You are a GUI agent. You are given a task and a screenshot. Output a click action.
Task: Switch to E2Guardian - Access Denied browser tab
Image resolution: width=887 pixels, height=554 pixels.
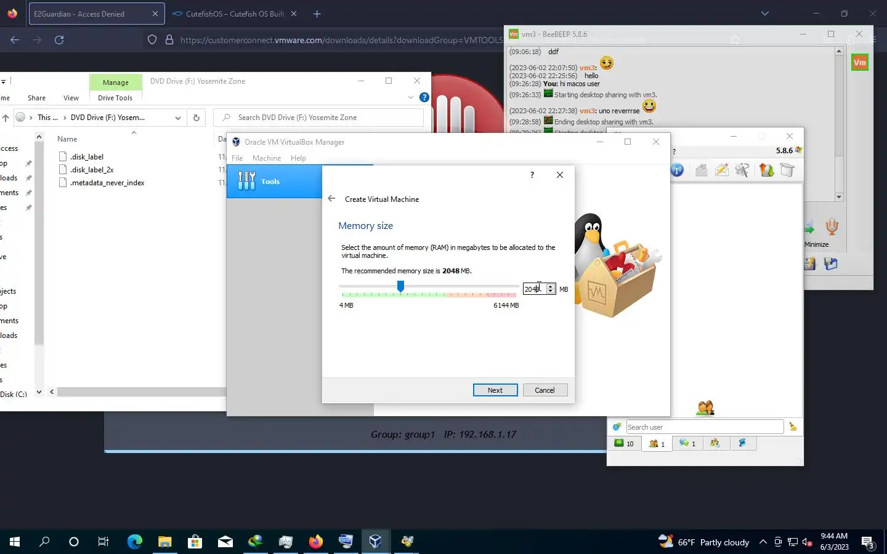[x=96, y=14]
